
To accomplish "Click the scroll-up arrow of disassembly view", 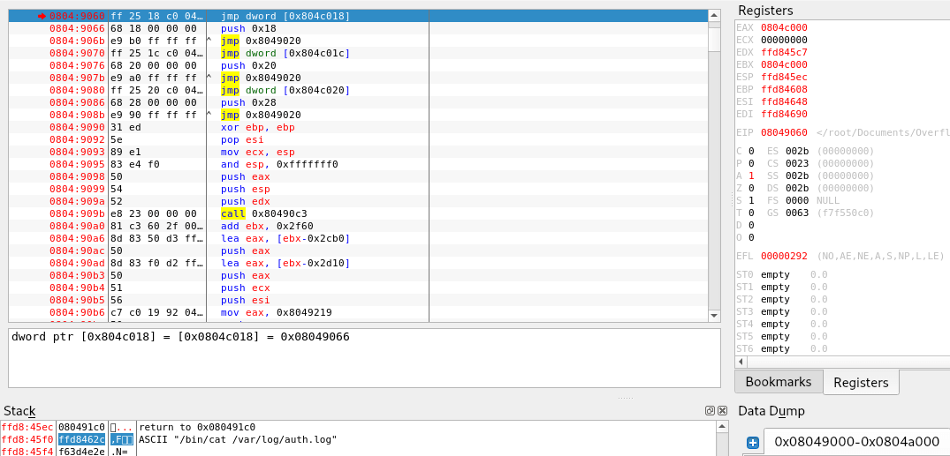I will click(x=714, y=16).
